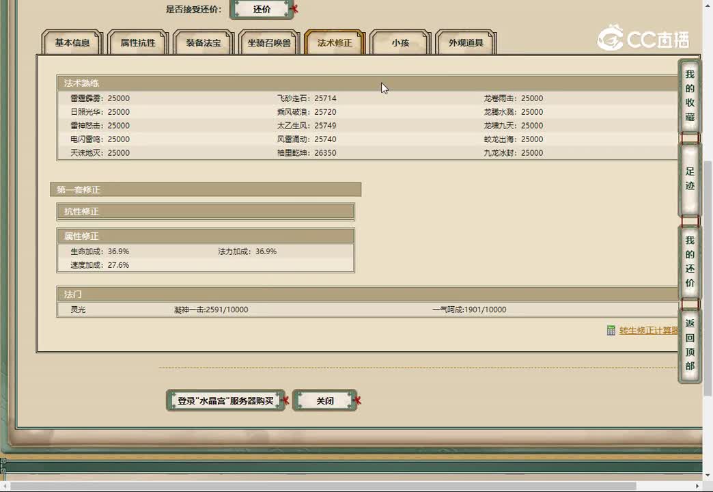Click the calculator icon beside 转生修正计算器

point(611,331)
